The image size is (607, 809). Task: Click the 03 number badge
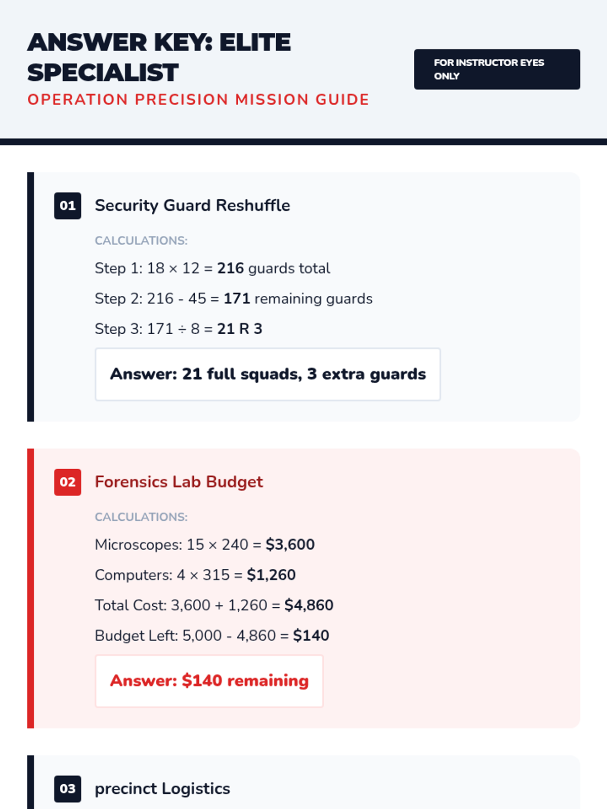67,789
